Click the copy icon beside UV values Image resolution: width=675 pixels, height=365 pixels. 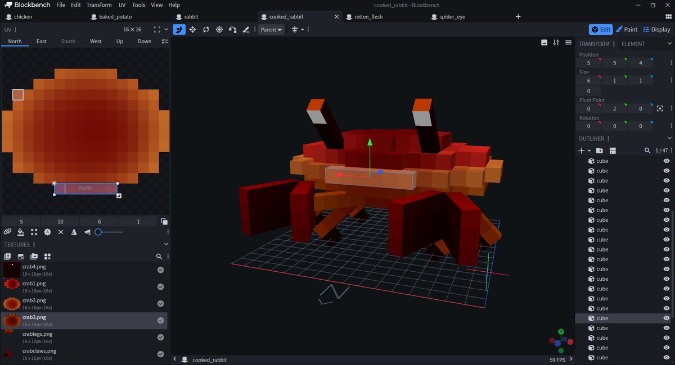[164, 222]
